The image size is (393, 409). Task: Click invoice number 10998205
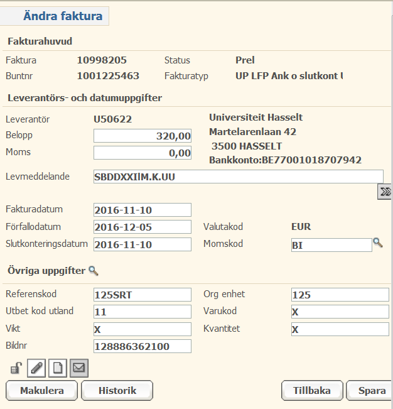pos(102,60)
